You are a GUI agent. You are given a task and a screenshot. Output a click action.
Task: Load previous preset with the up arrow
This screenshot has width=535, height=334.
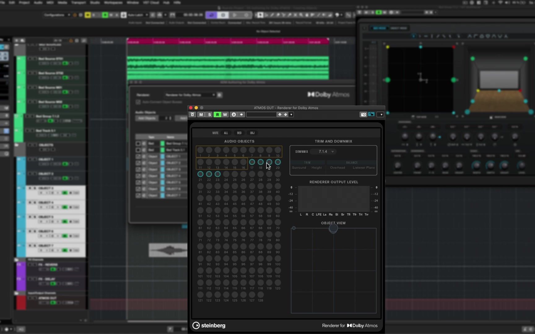point(280,115)
